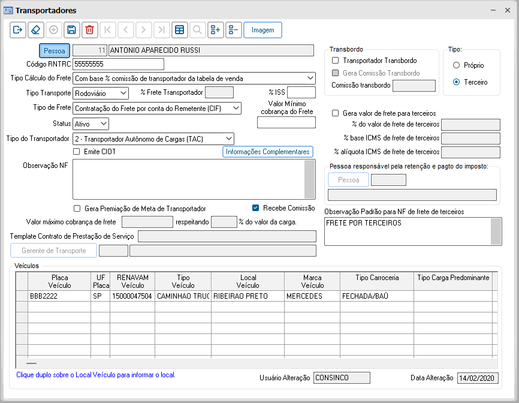Click the Código RNTRC input field
Image resolution: width=519 pixels, height=403 pixels.
[x=118, y=64]
